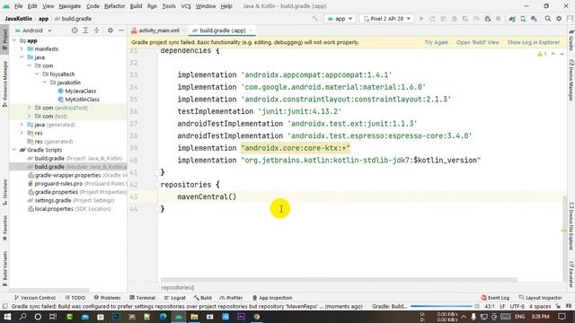
Task: Open the Version Control tool window
Action: click(34, 298)
